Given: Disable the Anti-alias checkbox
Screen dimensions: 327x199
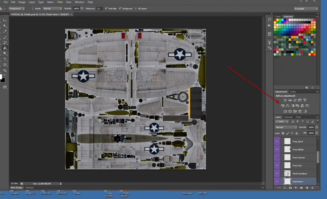Looking at the screenshot, I should coord(106,8).
